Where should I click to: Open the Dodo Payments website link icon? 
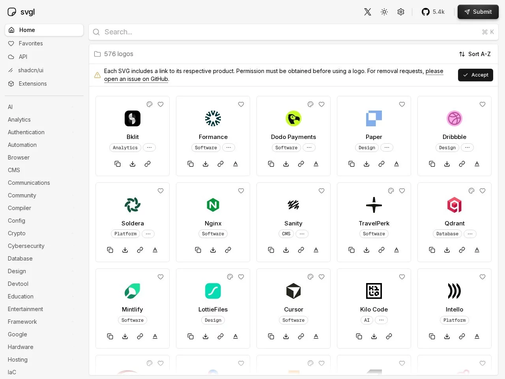click(x=301, y=164)
